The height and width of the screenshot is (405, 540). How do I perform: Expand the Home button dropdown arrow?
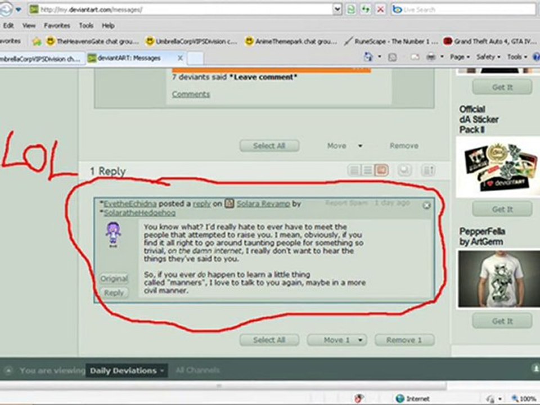[380, 57]
